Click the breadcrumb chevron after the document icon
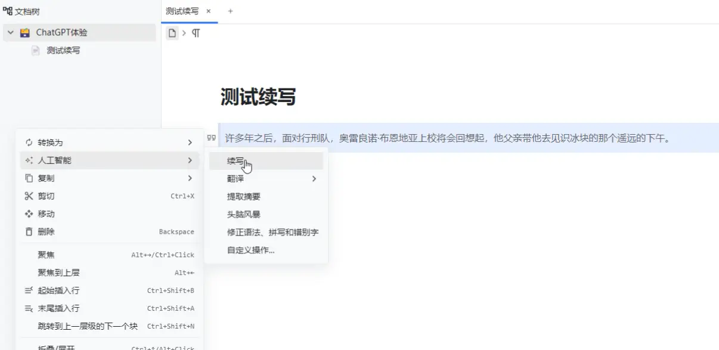 click(183, 33)
